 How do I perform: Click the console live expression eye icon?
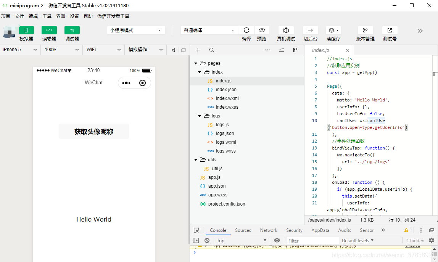tap(277, 241)
